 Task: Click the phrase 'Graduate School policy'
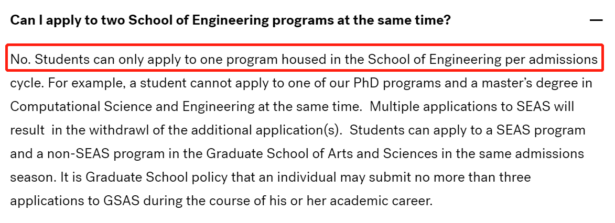[156, 177]
